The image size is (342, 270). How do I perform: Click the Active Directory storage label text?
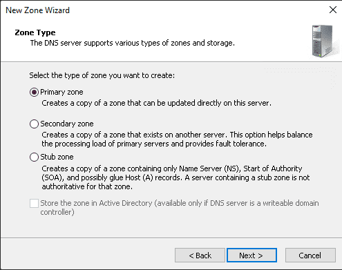(180, 208)
